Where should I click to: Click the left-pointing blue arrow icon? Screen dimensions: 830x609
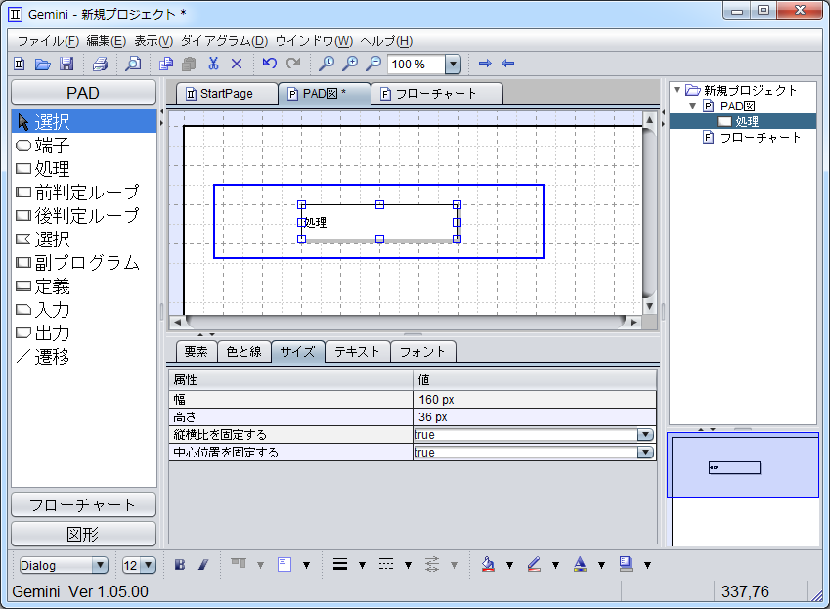point(508,64)
